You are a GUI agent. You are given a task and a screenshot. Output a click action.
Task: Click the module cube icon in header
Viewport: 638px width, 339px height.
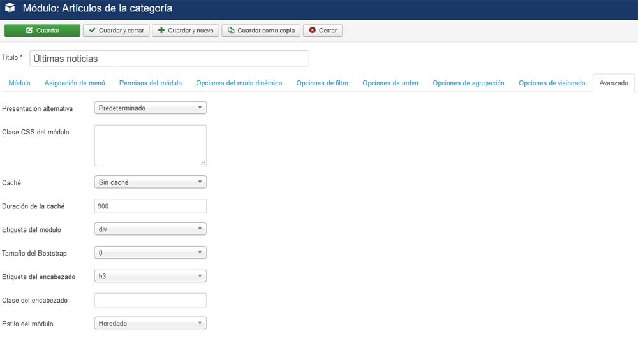[10, 8]
